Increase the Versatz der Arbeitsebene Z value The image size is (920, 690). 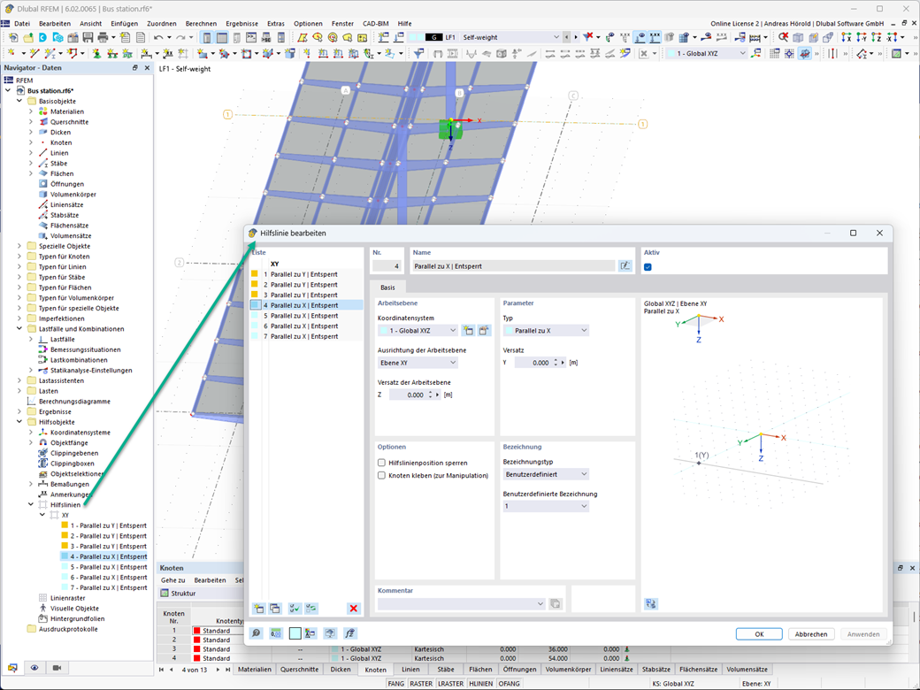[x=430, y=393]
